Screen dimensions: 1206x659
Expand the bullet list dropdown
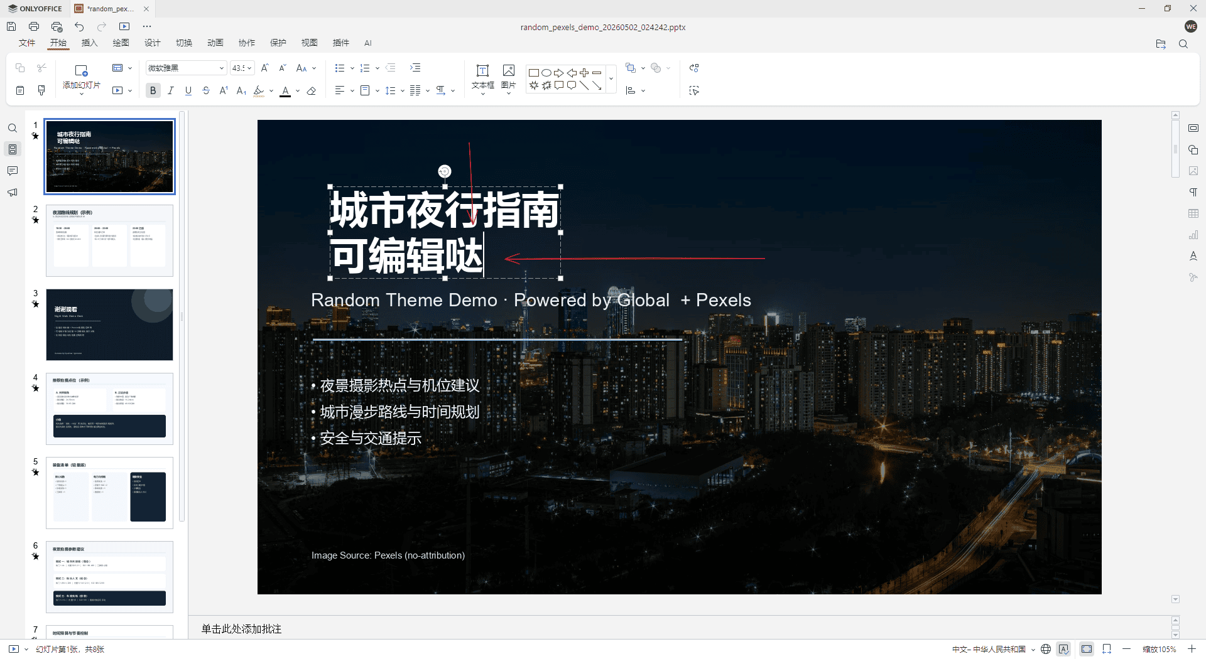pyautogui.click(x=352, y=68)
